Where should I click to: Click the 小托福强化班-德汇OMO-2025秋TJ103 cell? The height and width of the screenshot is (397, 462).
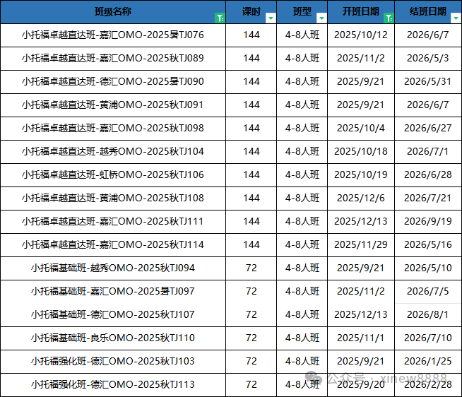point(113,361)
